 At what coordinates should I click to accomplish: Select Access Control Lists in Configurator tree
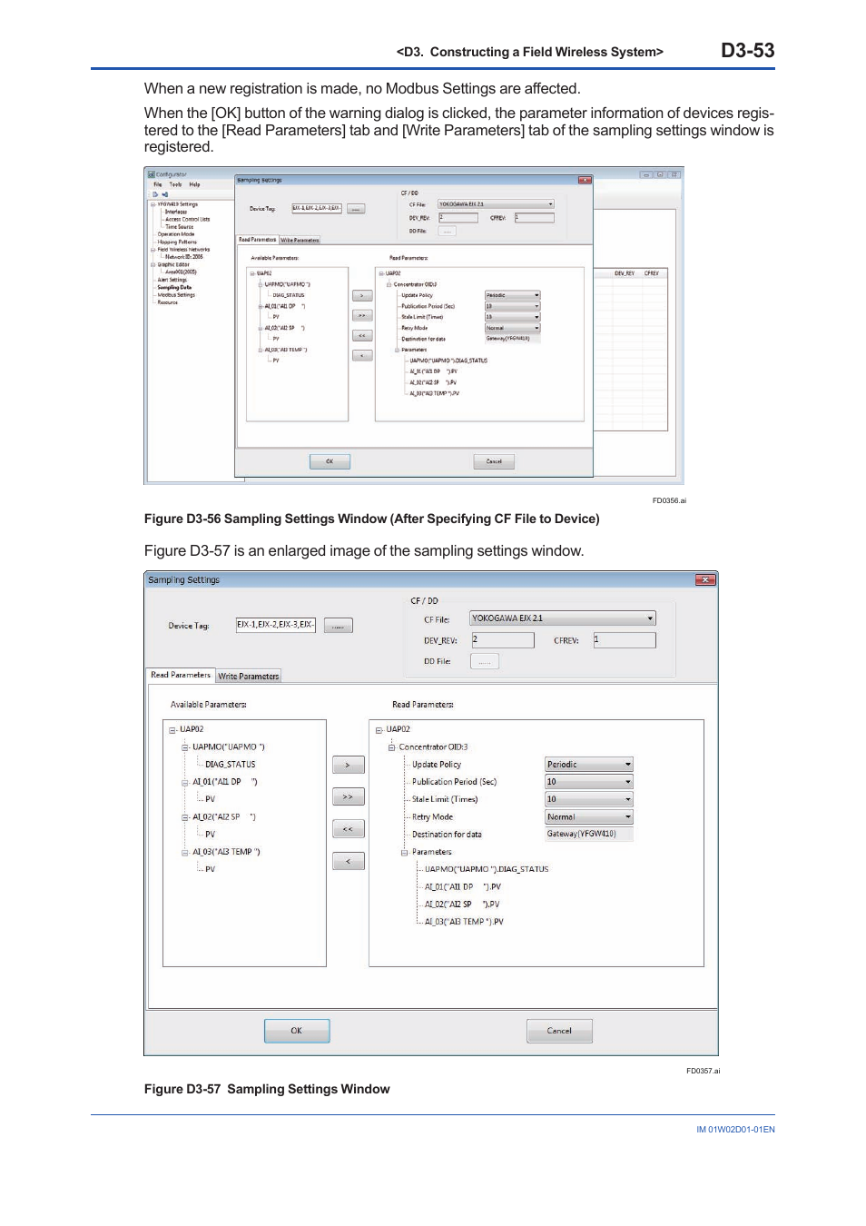[x=188, y=219]
